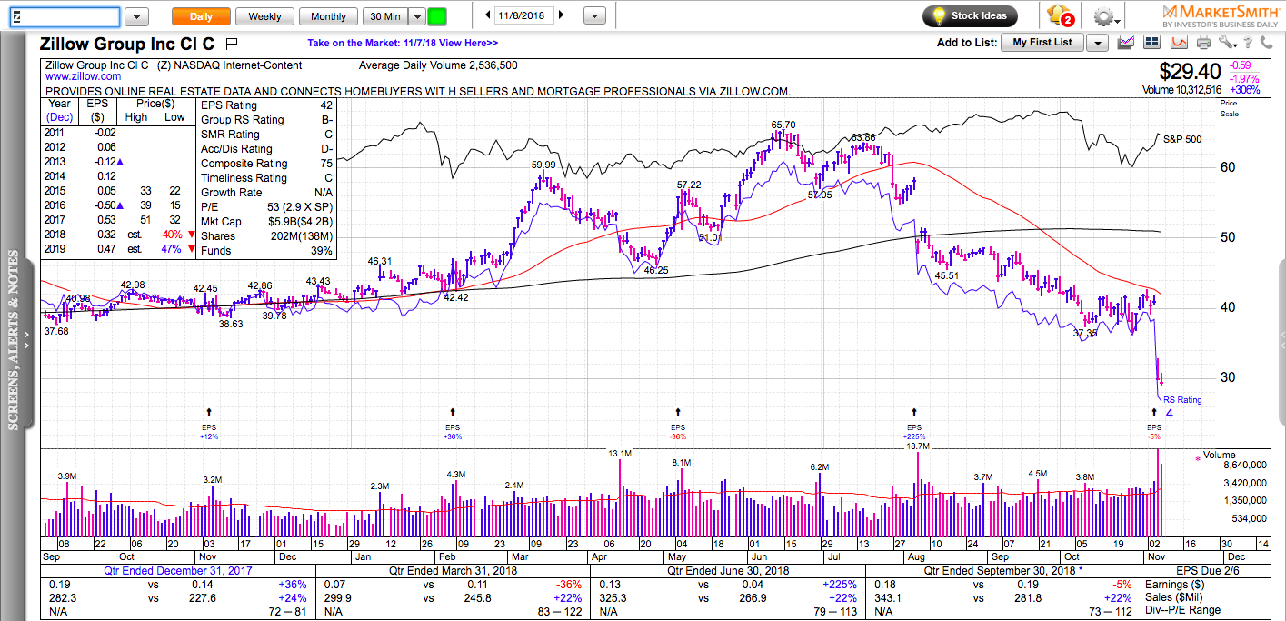This screenshot has height=621, width=1286.
Task: Click the phone contact icon
Action: click(x=1266, y=43)
